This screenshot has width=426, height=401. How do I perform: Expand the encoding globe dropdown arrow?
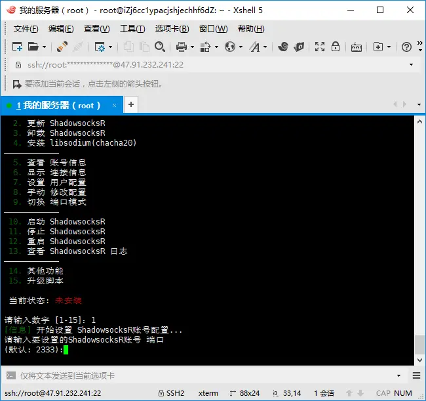pos(241,47)
